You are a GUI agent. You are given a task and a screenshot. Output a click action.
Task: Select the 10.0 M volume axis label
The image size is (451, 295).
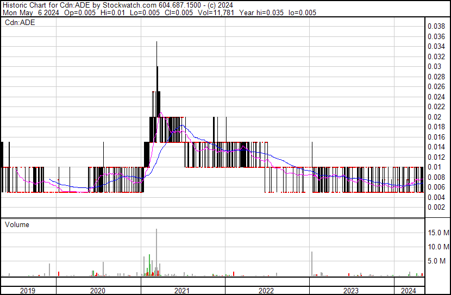tap(439, 247)
